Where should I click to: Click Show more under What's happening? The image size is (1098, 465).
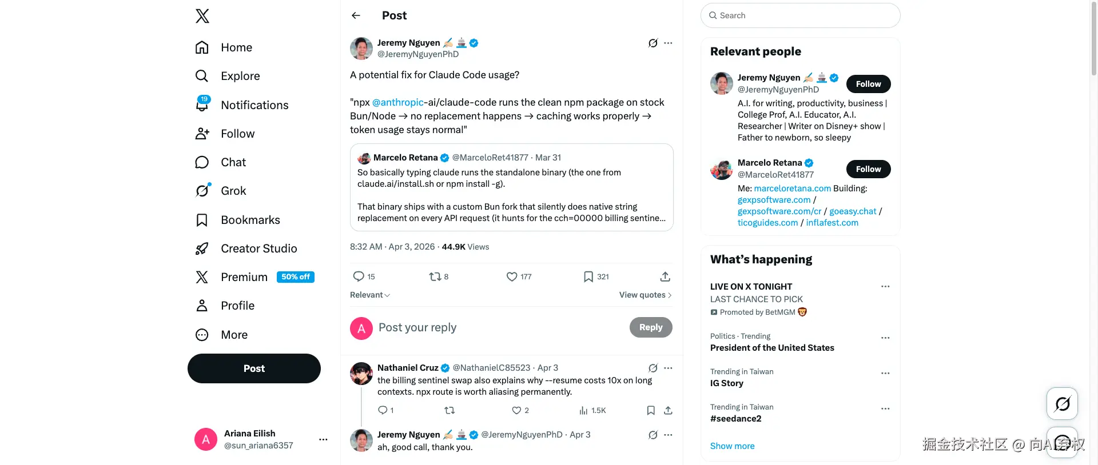732,446
